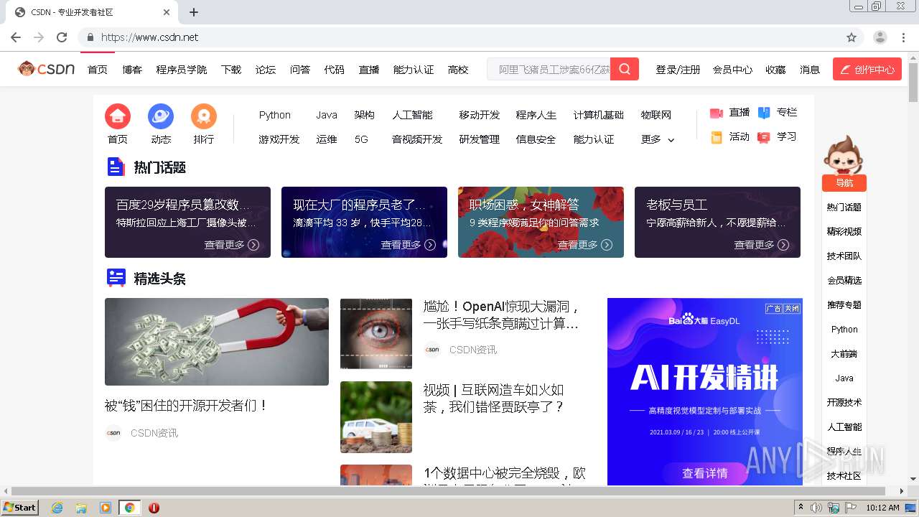Show hidden tray icons arrow
Viewport: 919px width, 517px height.
coord(801,508)
